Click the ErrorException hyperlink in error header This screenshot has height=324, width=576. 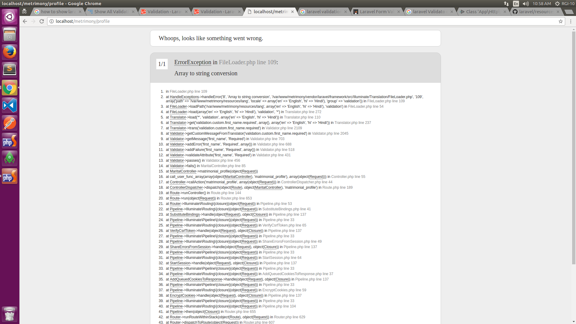tap(193, 62)
